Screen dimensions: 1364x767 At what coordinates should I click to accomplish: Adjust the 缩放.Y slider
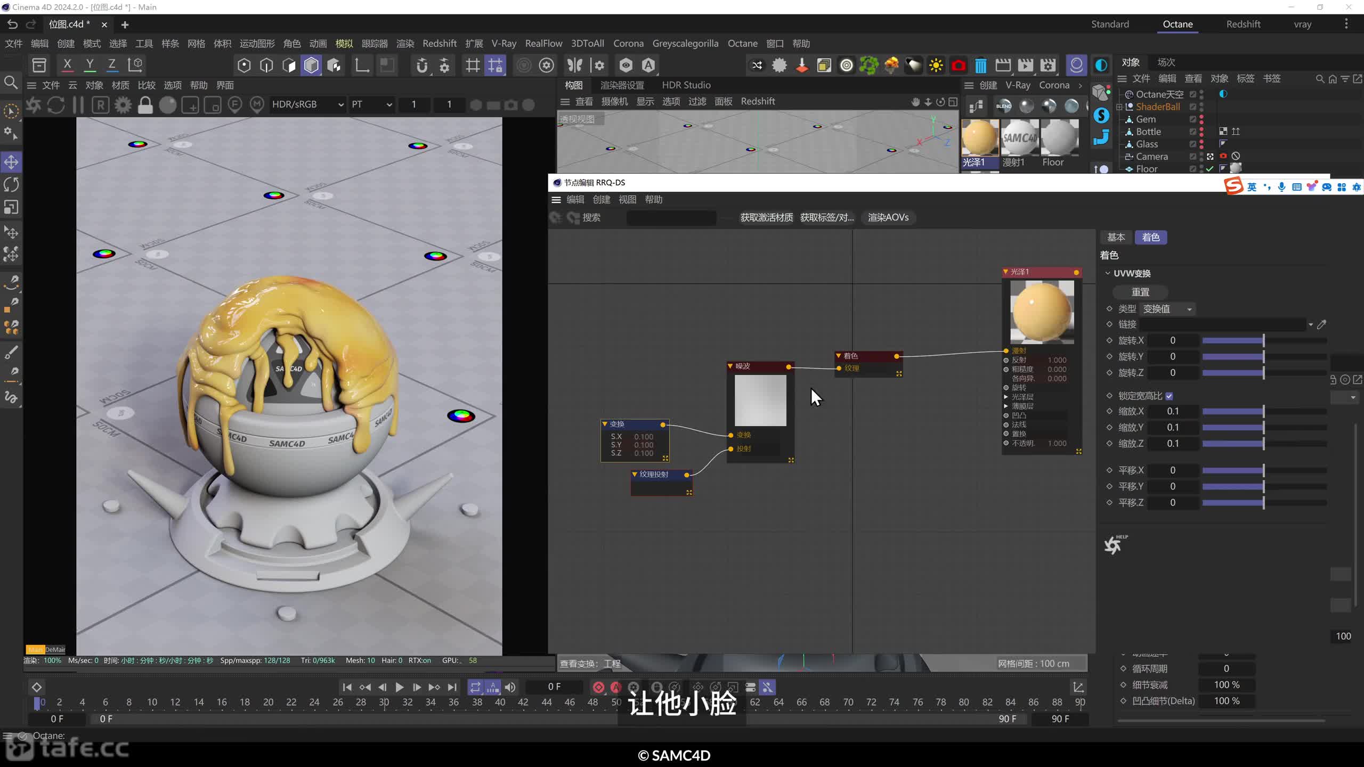[1264, 427]
